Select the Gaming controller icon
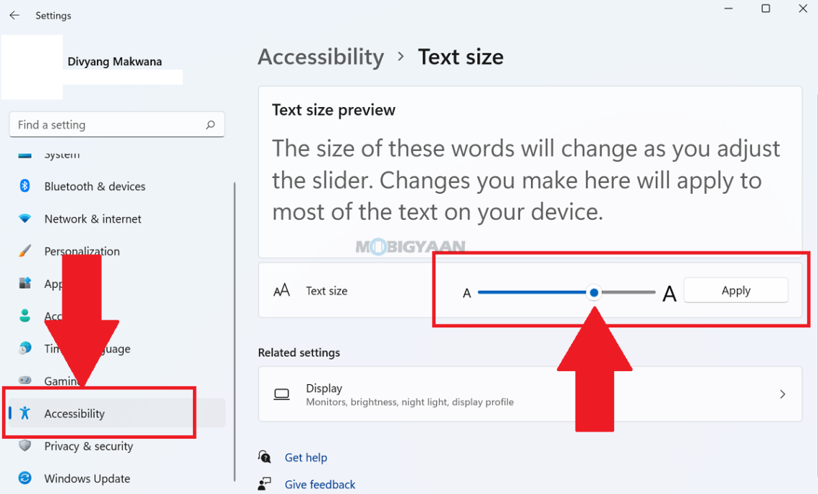This screenshot has height=494, width=818. coord(24,381)
